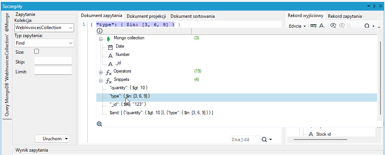Click into the Skip input field
The image size is (385, 155).
click(53, 61)
